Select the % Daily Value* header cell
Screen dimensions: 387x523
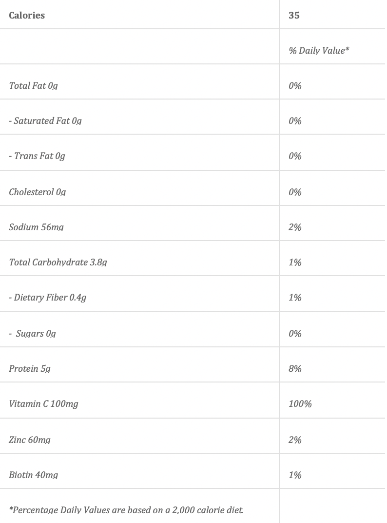tap(319, 51)
